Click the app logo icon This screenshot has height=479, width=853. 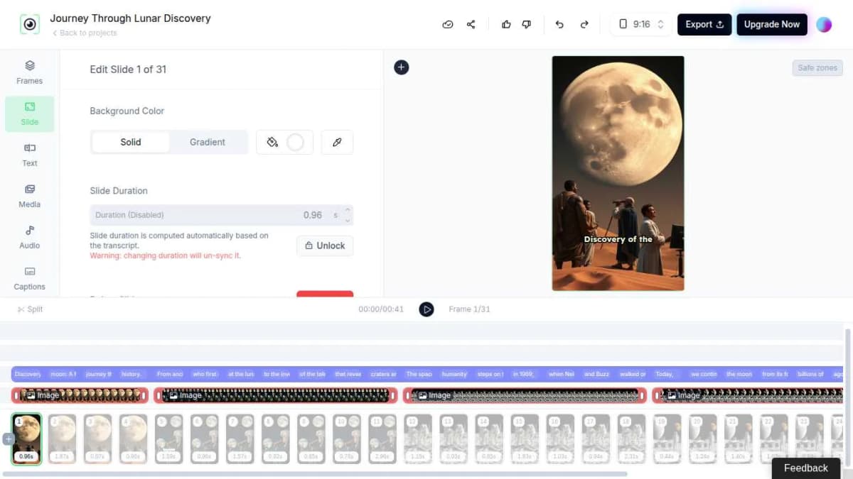tap(29, 24)
